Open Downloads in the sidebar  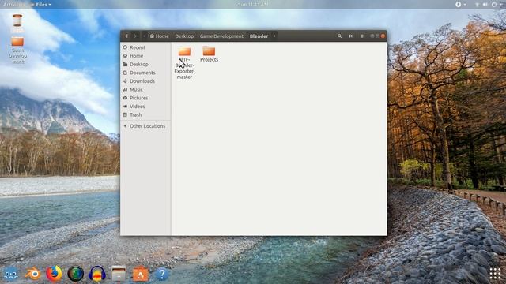click(145, 81)
